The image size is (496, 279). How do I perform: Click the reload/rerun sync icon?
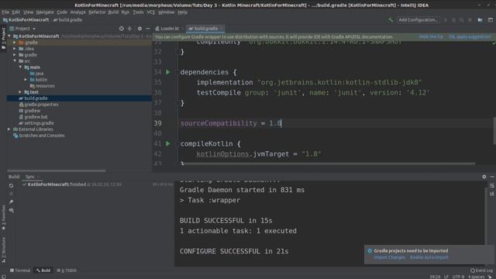pyautogui.click(x=12, y=186)
